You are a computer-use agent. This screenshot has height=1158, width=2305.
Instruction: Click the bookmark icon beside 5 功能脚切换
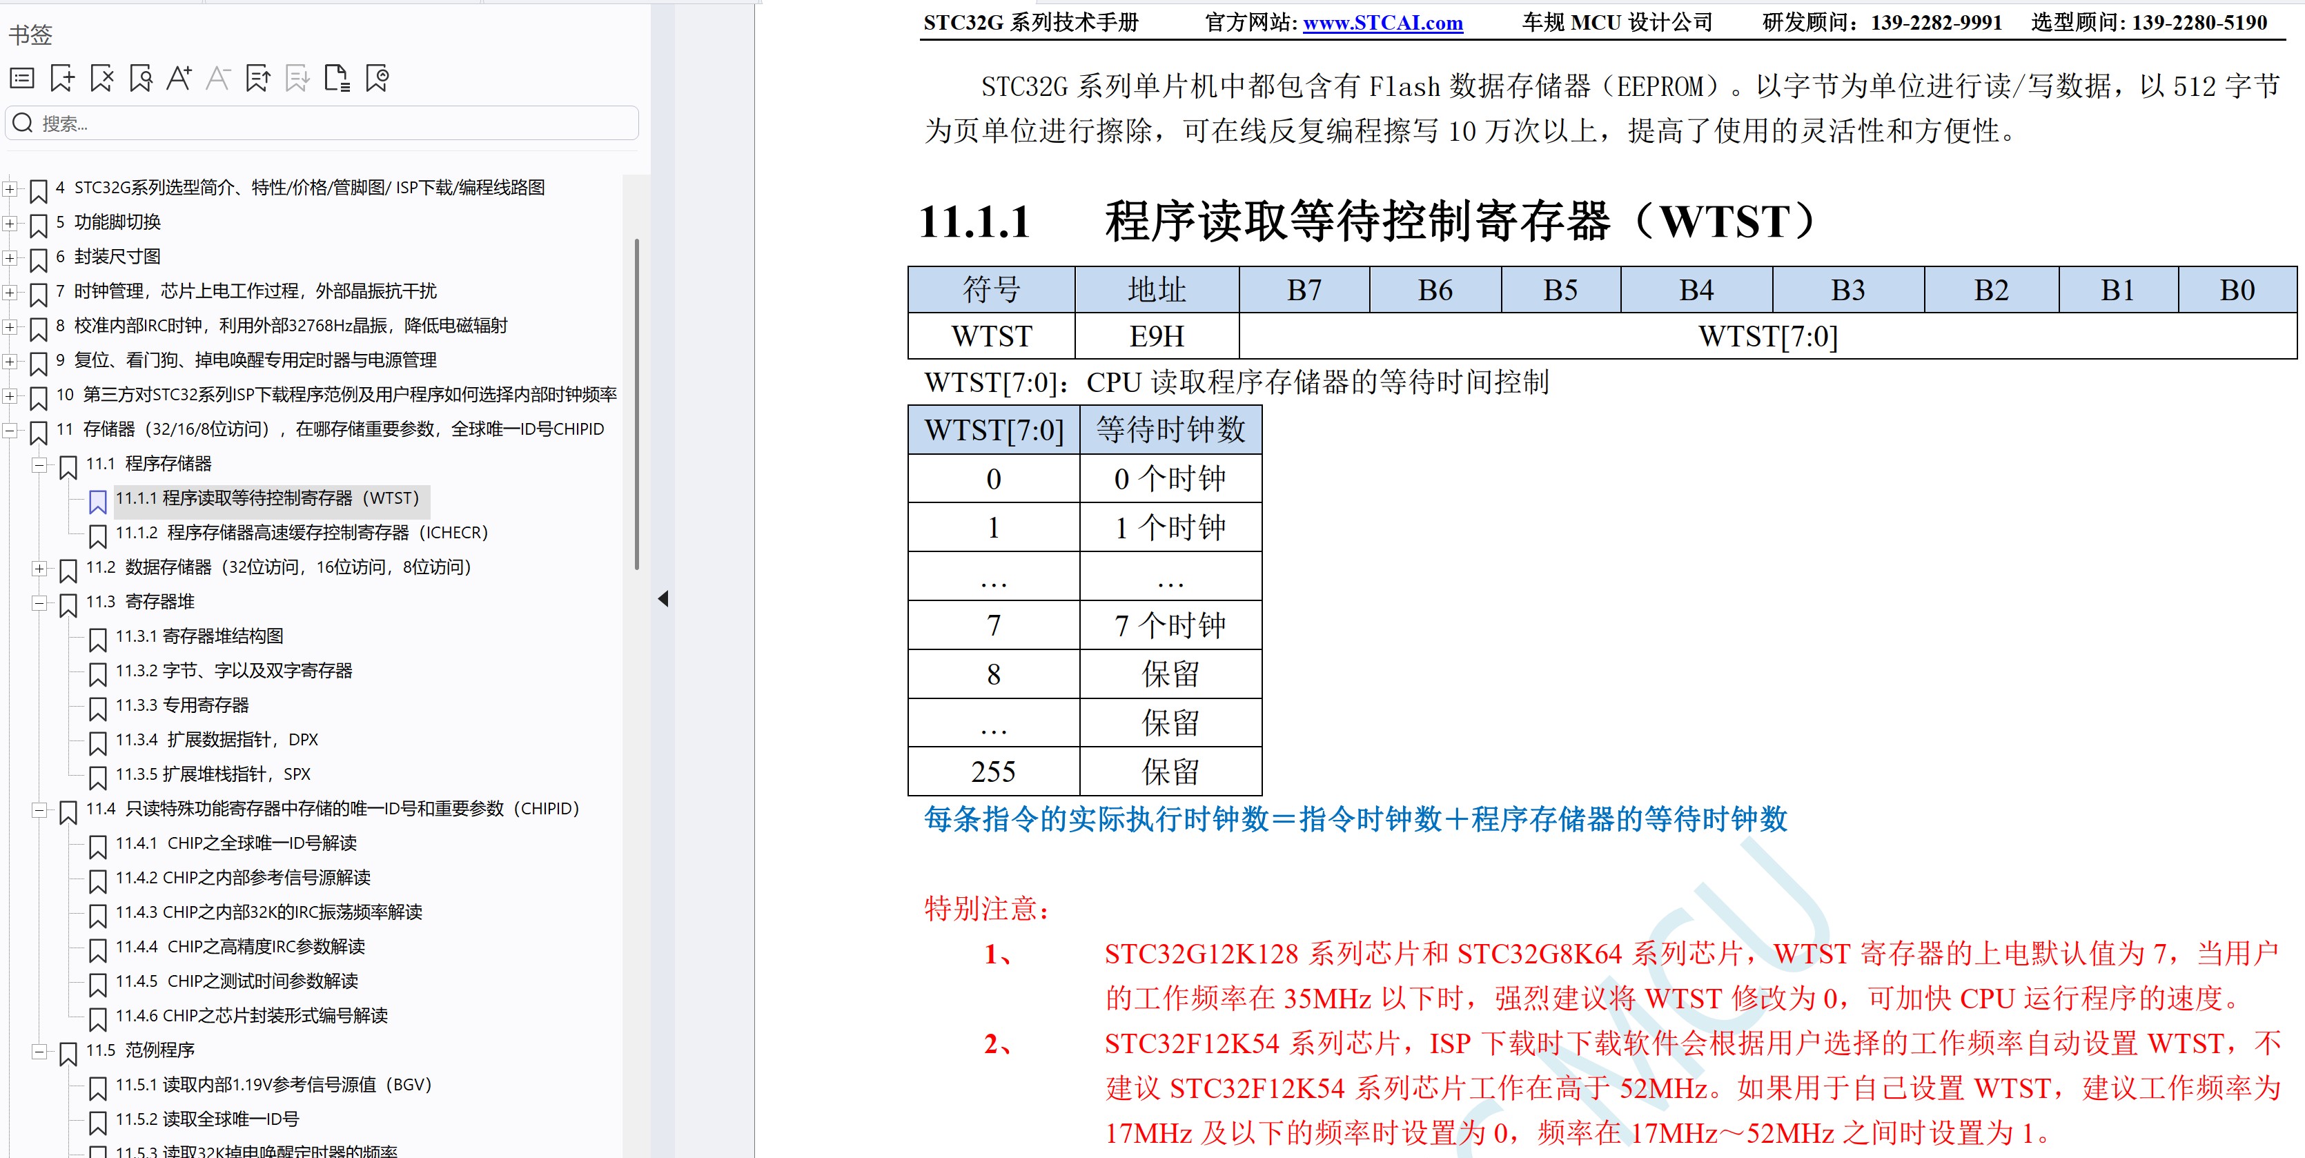(39, 226)
